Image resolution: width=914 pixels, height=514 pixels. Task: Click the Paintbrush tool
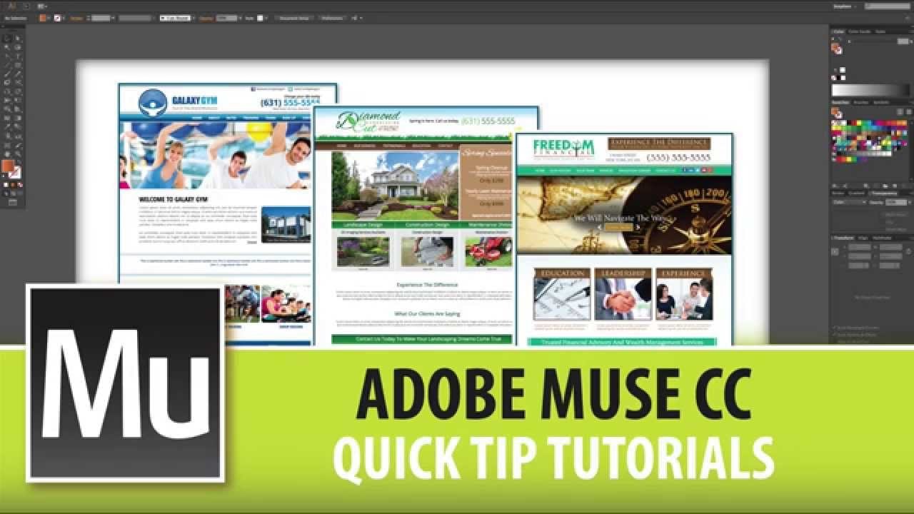click(6, 74)
